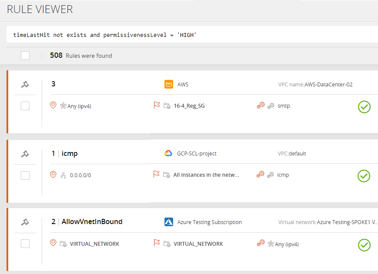Click green checkmark on the icmp rule
The width and height of the screenshot is (378, 274).
click(x=364, y=176)
